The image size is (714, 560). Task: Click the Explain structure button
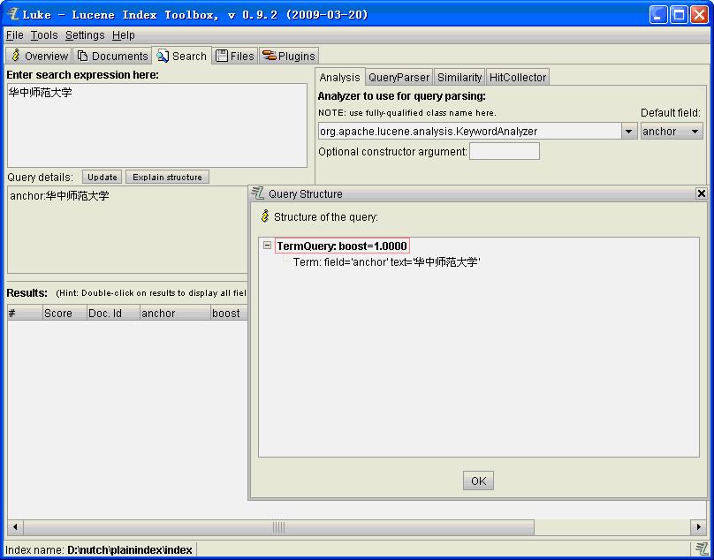(167, 178)
